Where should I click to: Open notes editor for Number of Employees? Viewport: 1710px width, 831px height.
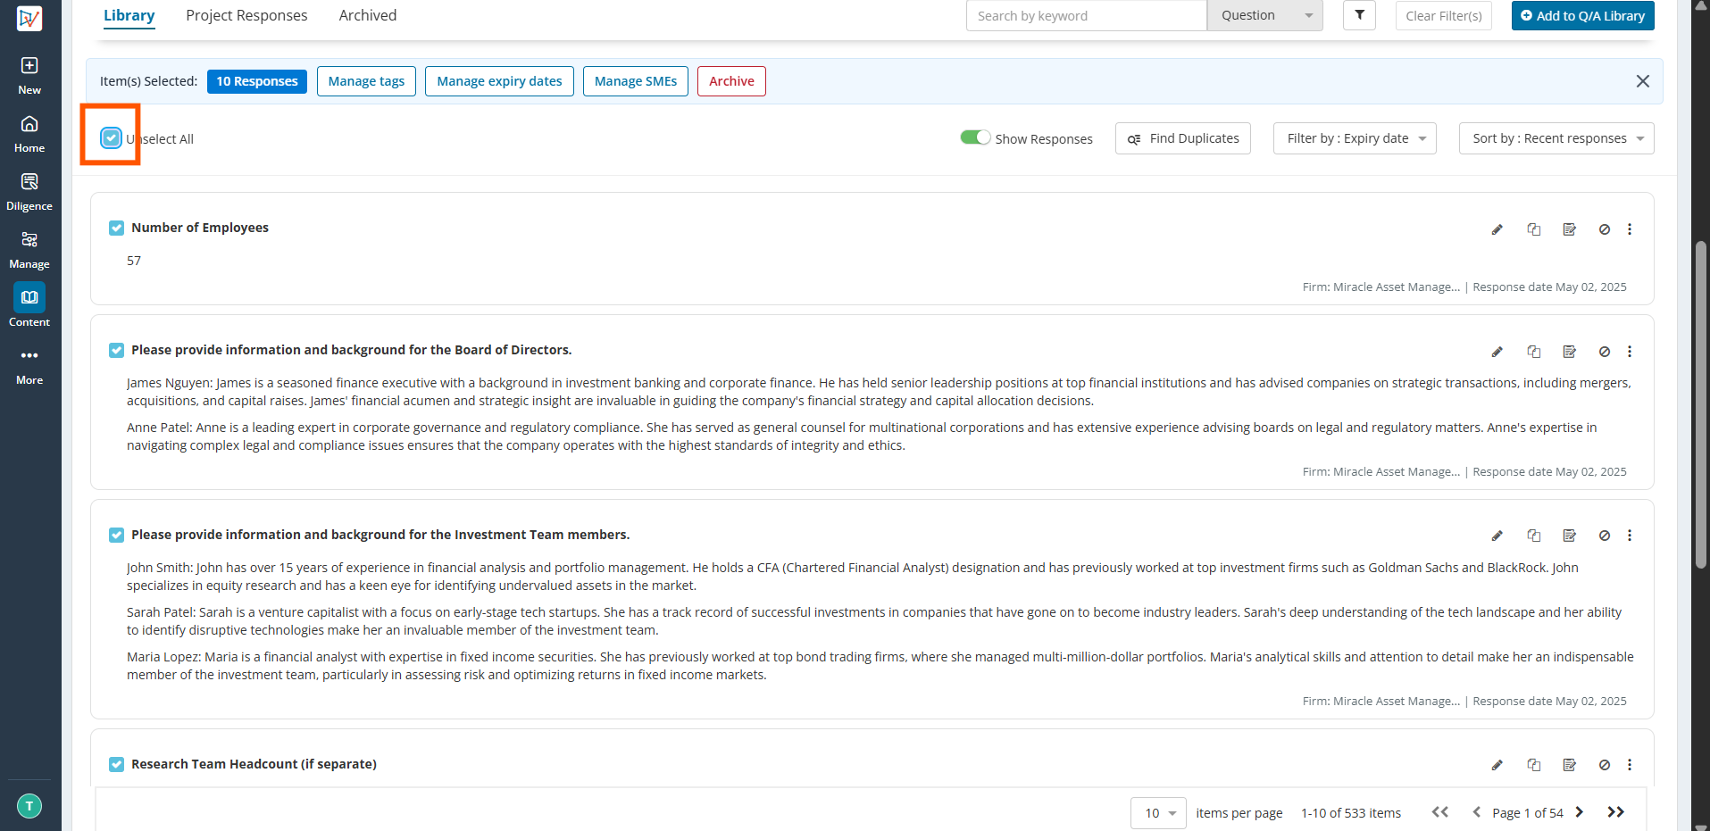(x=1570, y=229)
